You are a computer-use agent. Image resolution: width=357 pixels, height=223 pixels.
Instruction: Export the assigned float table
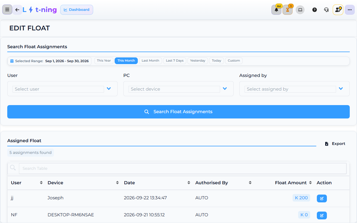pos(335,144)
